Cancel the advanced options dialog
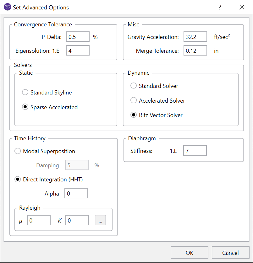 pyautogui.click(x=230, y=253)
